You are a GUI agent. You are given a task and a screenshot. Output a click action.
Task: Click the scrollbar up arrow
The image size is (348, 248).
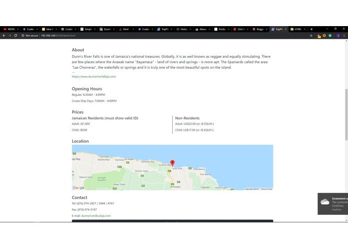(x=346, y=41)
